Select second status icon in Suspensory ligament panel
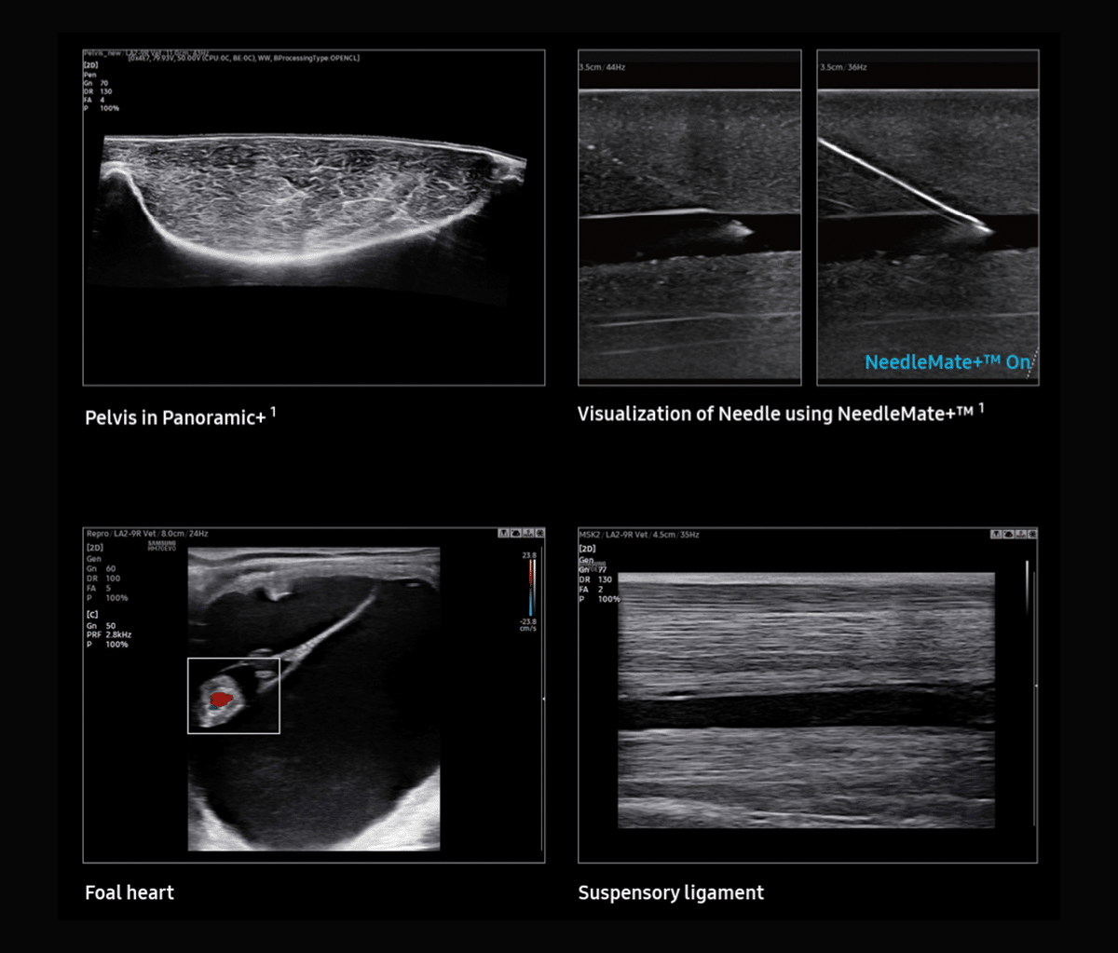Image resolution: width=1118 pixels, height=953 pixels. click(x=1008, y=535)
